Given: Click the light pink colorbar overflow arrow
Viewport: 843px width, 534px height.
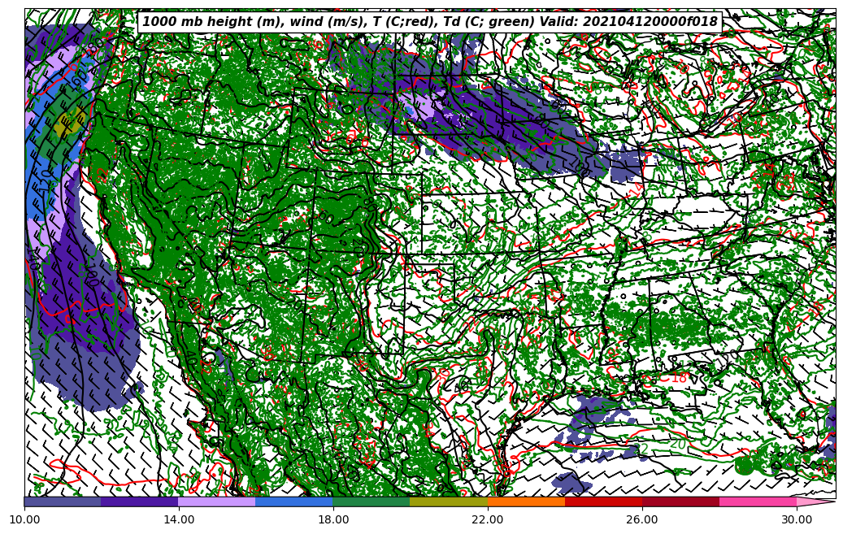Looking at the screenshot, I should point(815,501).
